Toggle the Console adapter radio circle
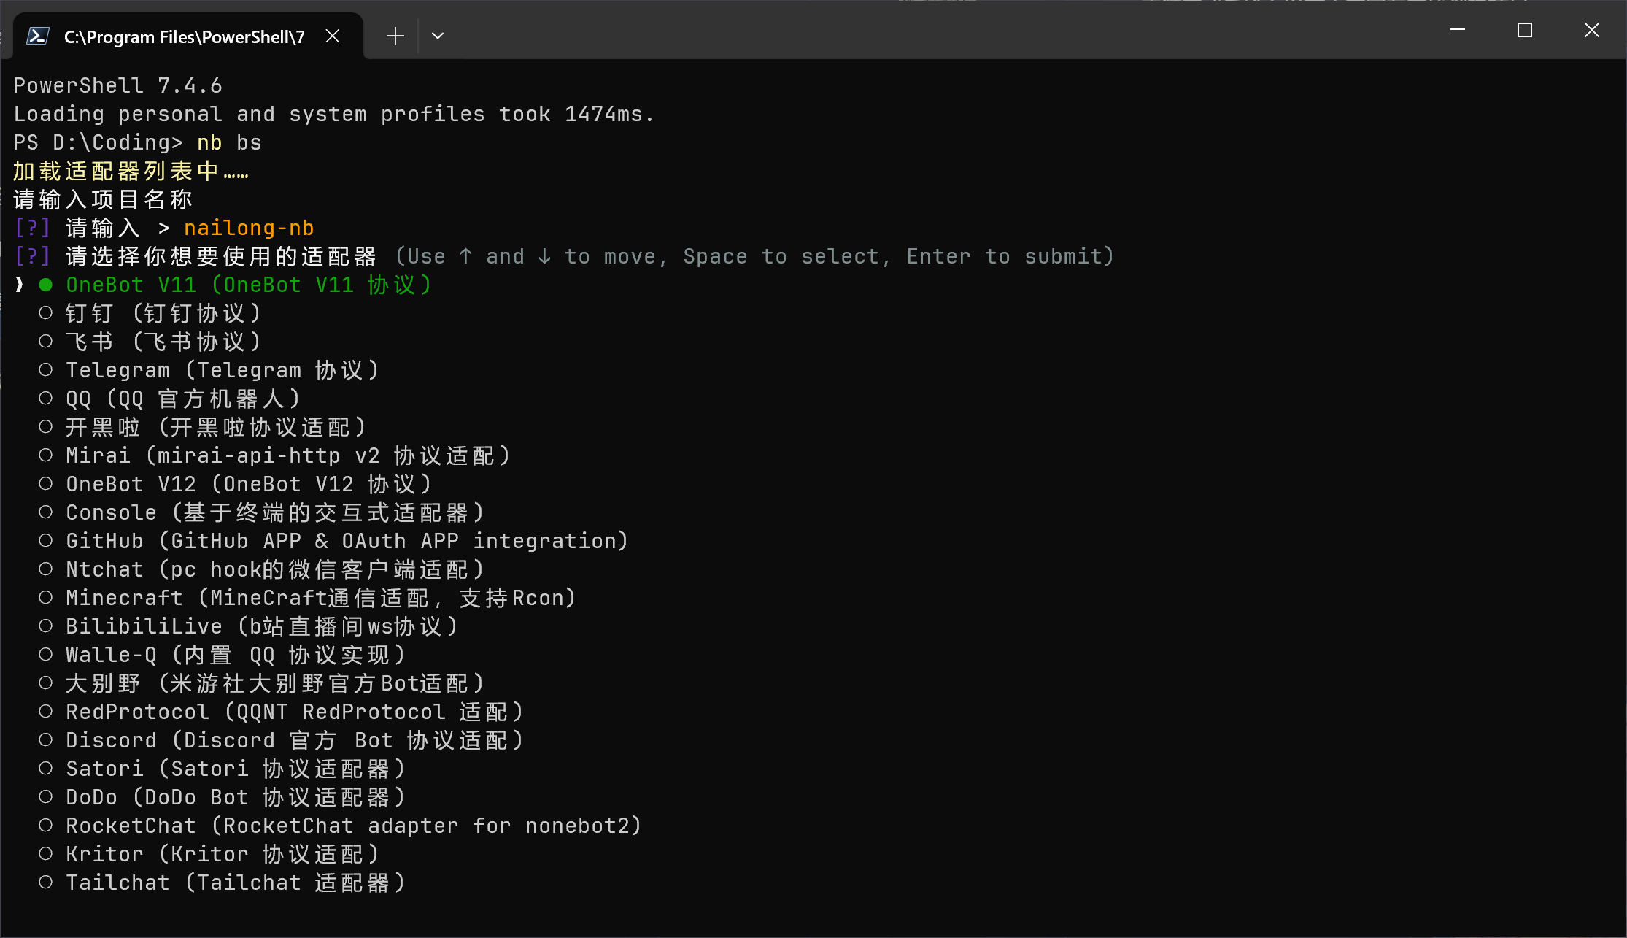 pos(46,512)
